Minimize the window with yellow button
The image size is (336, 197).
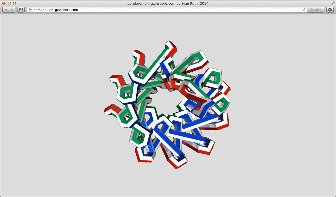(9, 3)
